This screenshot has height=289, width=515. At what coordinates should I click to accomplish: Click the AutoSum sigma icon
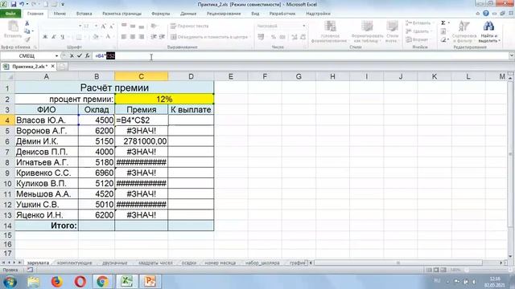[x=443, y=23]
